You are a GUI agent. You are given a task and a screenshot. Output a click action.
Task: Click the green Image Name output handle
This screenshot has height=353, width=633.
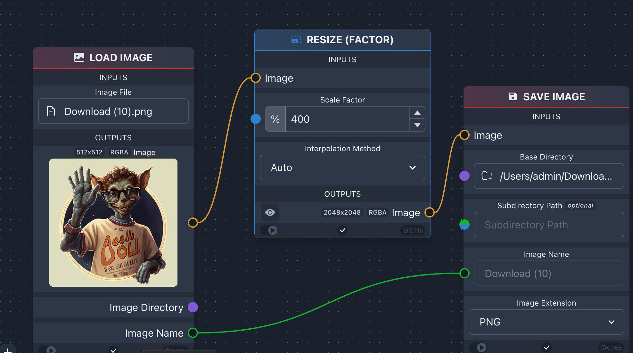tap(193, 333)
